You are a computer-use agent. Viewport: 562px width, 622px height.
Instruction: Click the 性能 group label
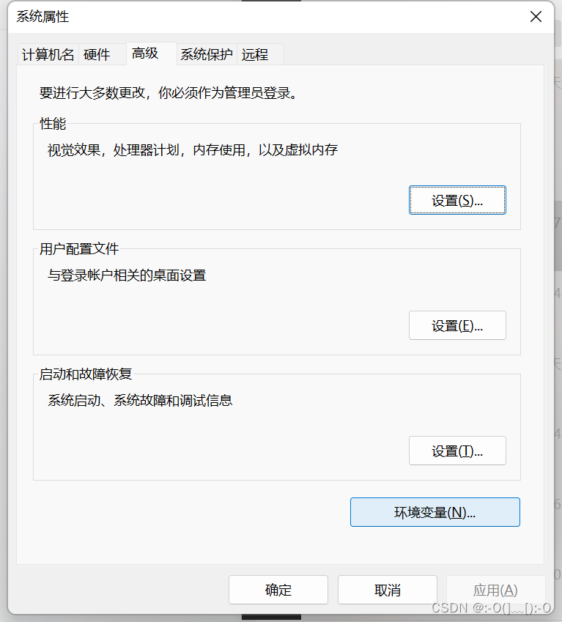(x=53, y=124)
